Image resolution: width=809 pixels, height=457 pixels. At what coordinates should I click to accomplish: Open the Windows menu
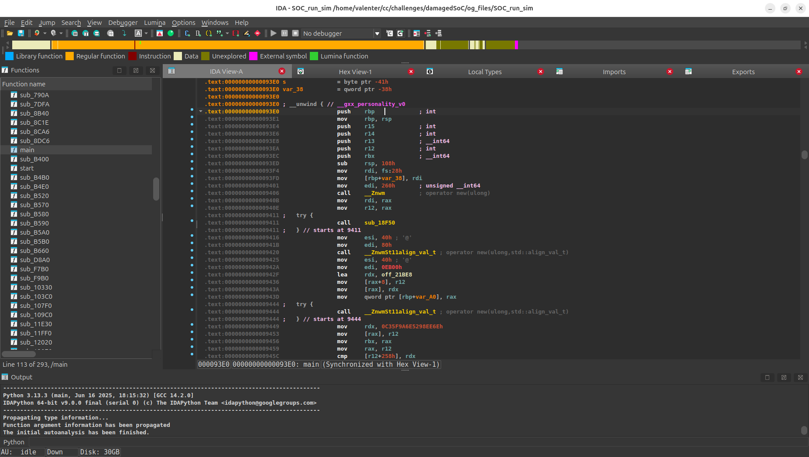click(215, 23)
